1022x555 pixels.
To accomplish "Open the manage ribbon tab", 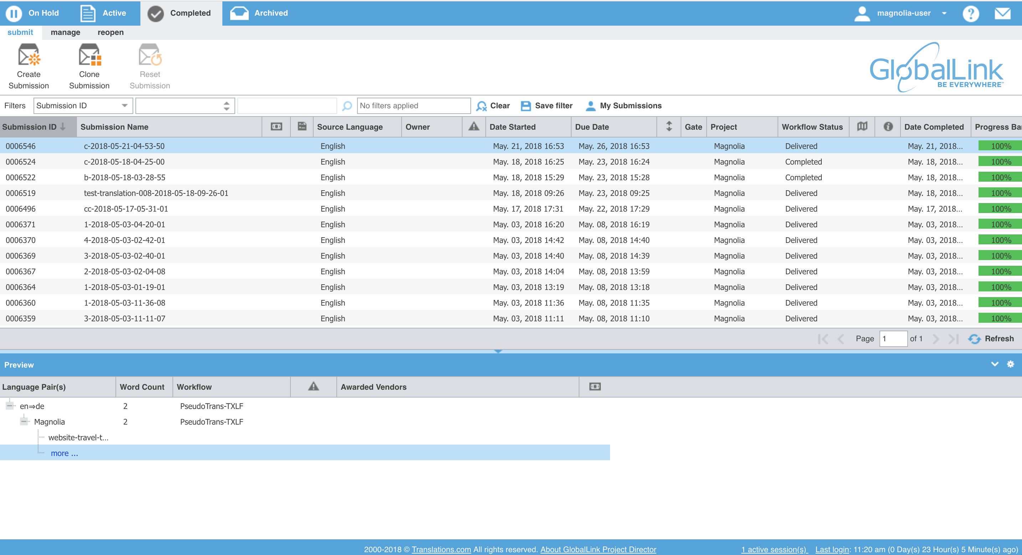I will pos(66,32).
